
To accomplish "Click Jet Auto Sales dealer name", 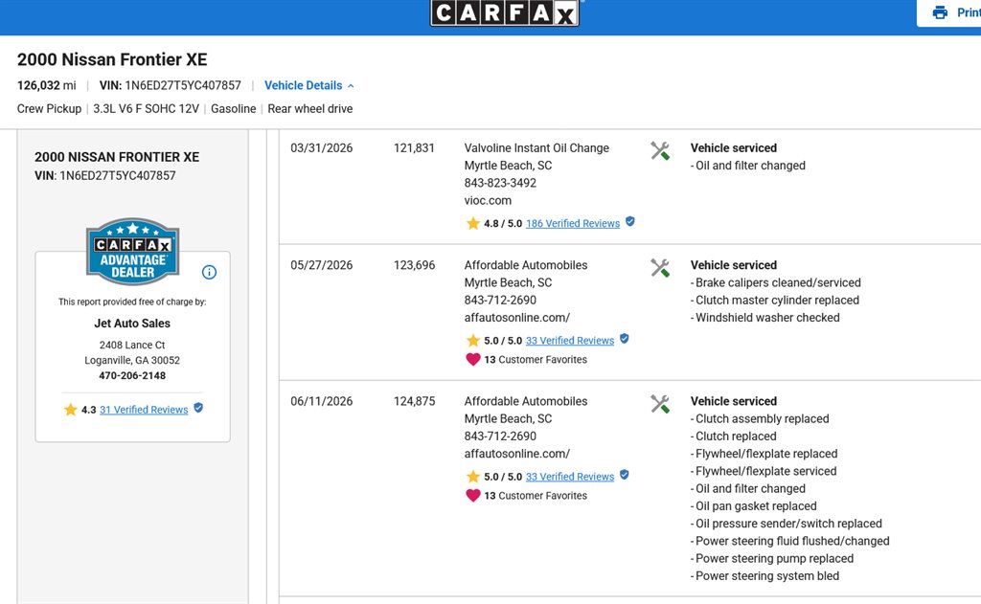I will 132,324.
